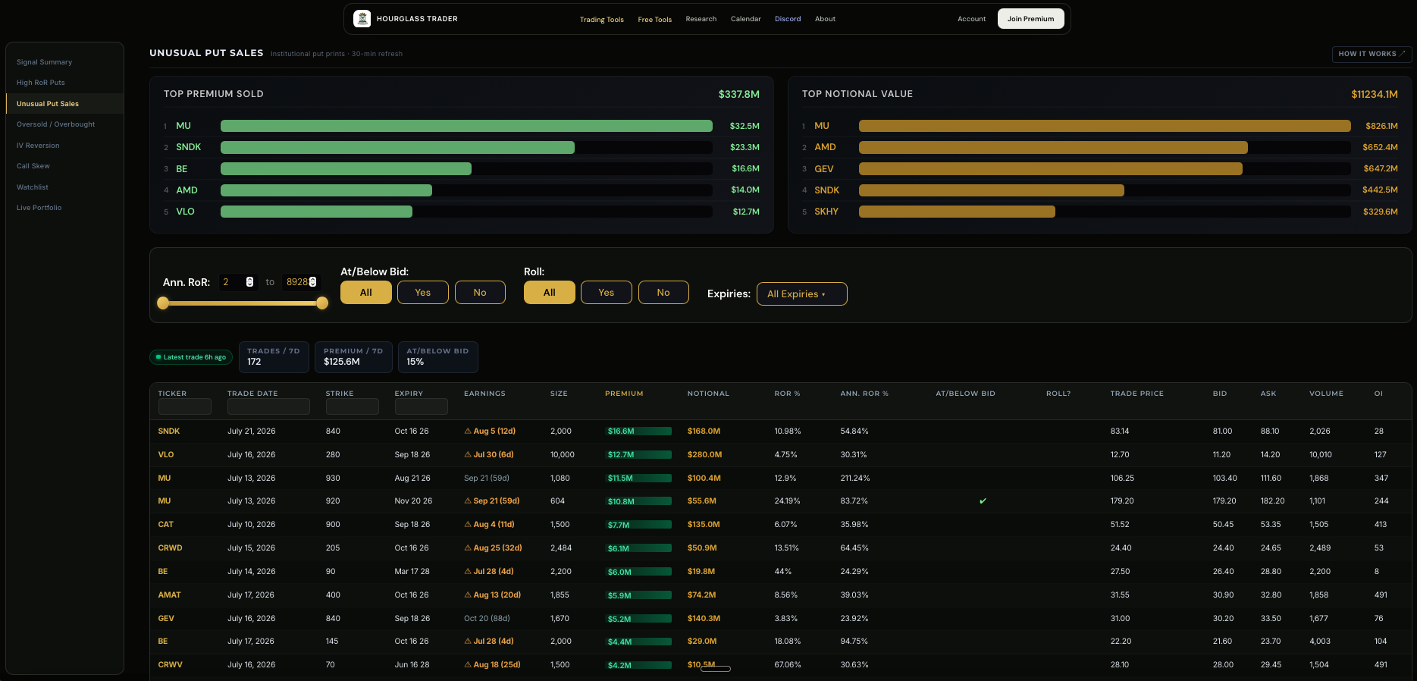Click the warning icon beside Aug 13 (20d)
The image size is (1417, 681).
coord(468,595)
